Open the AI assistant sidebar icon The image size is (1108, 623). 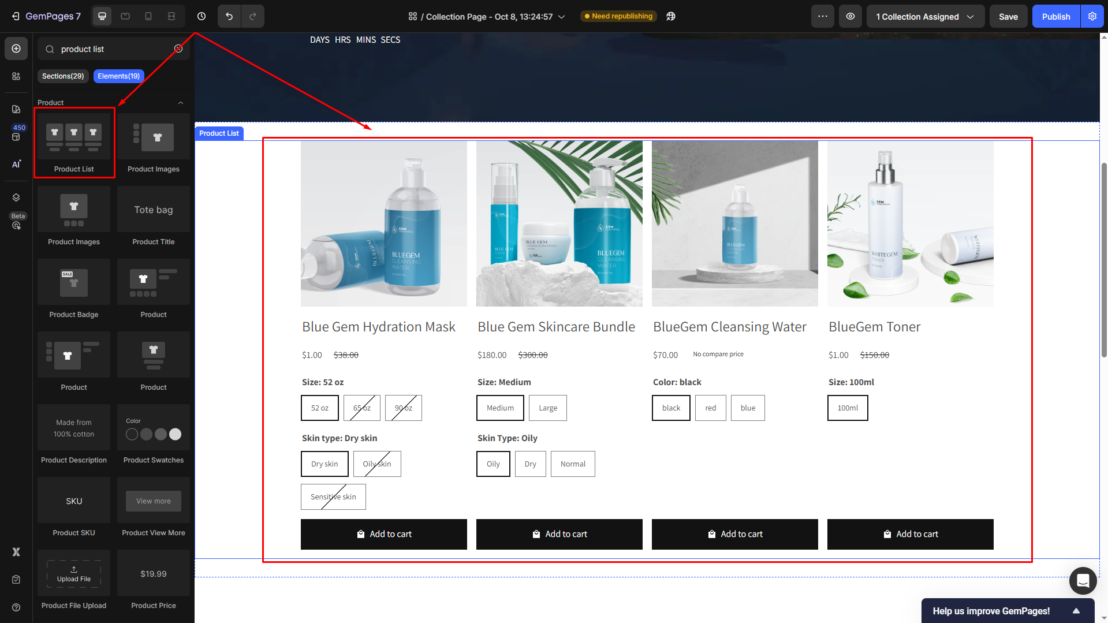click(16, 164)
